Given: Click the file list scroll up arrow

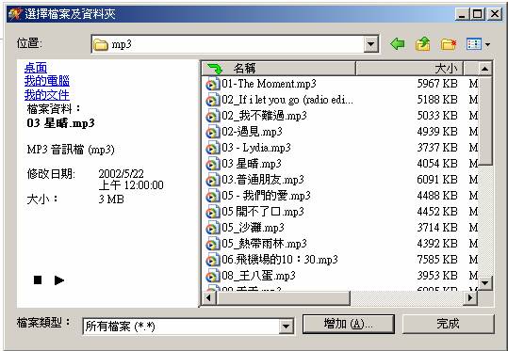Looking at the screenshot, I should 485,69.
